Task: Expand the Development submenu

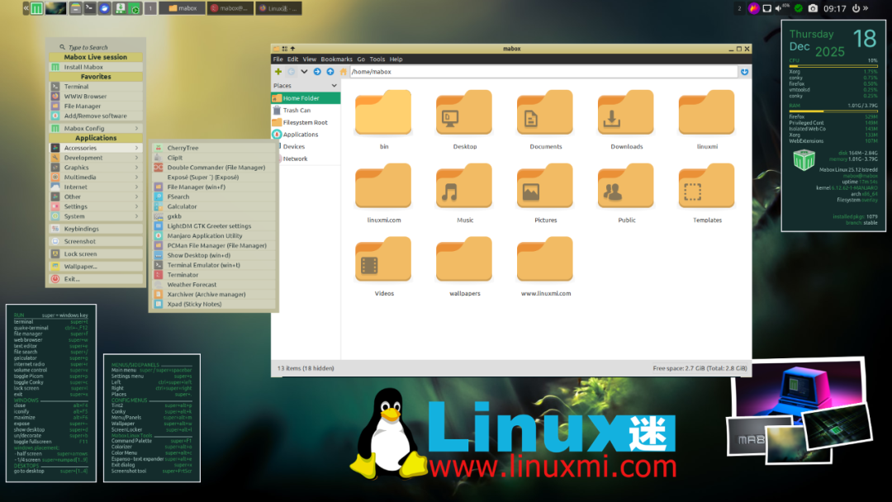Action: (96, 158)
